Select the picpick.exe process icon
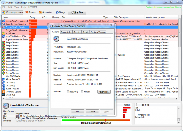 [x=4, y=33]
